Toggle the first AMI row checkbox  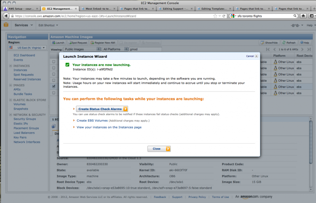tap(54, 61)
